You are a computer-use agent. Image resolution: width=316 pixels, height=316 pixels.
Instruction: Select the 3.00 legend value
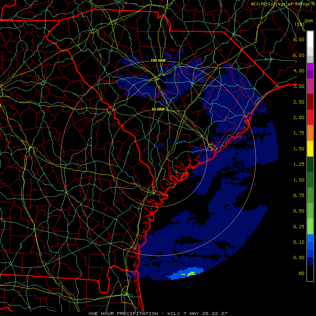click(x=299, y=86)
